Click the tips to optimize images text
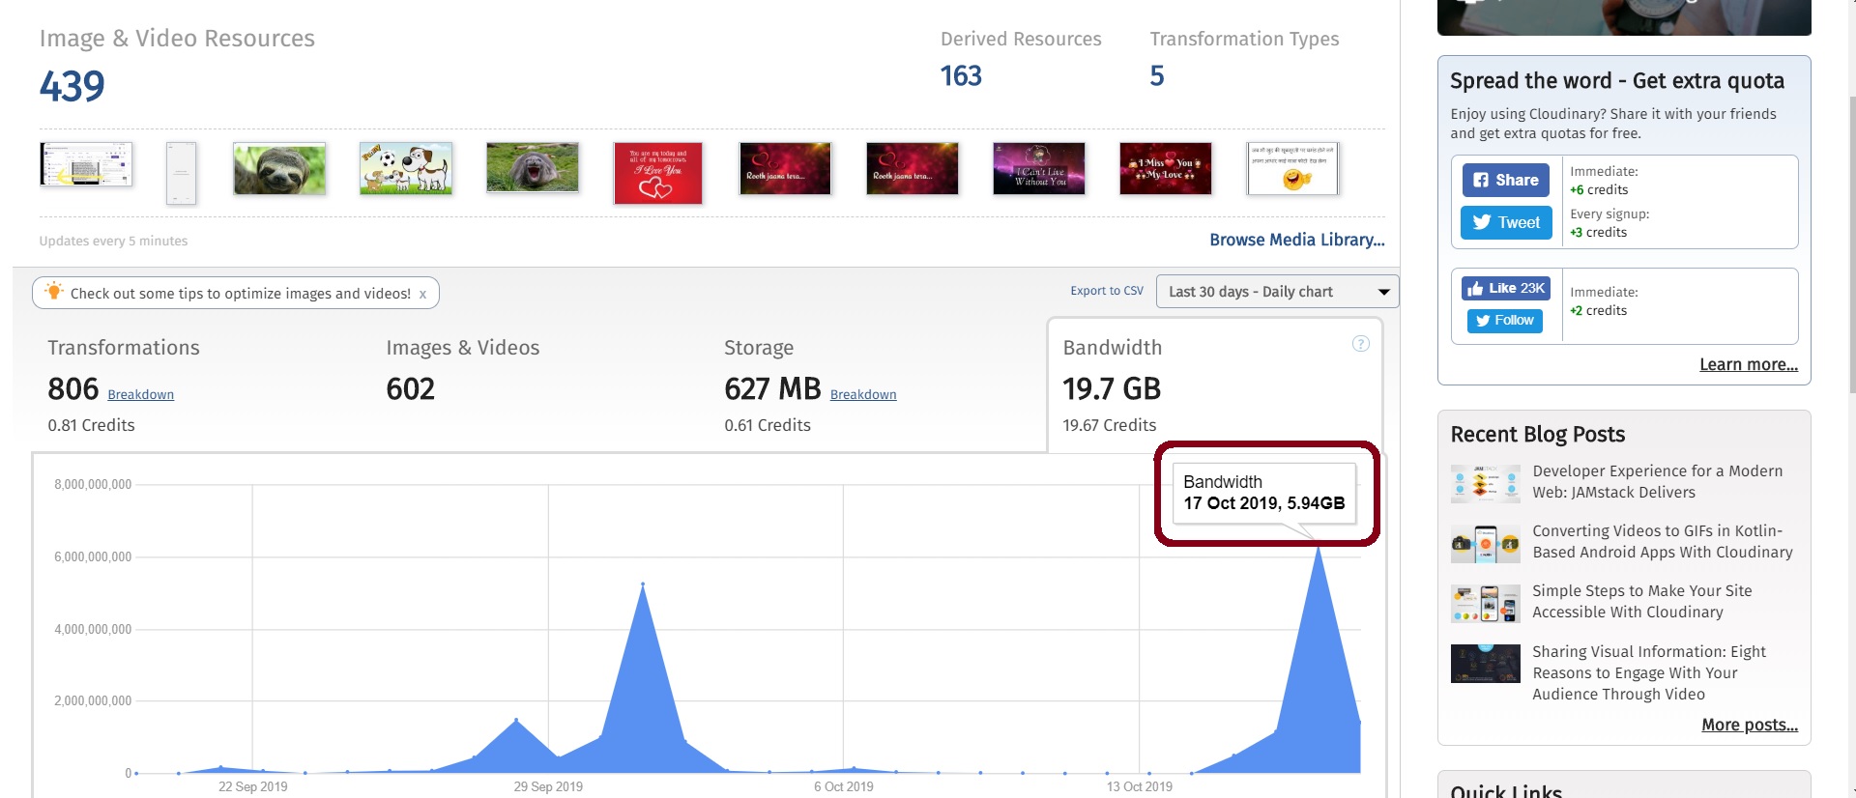The height and width of the screenshot is (798, 1856). tap(241, 294)
